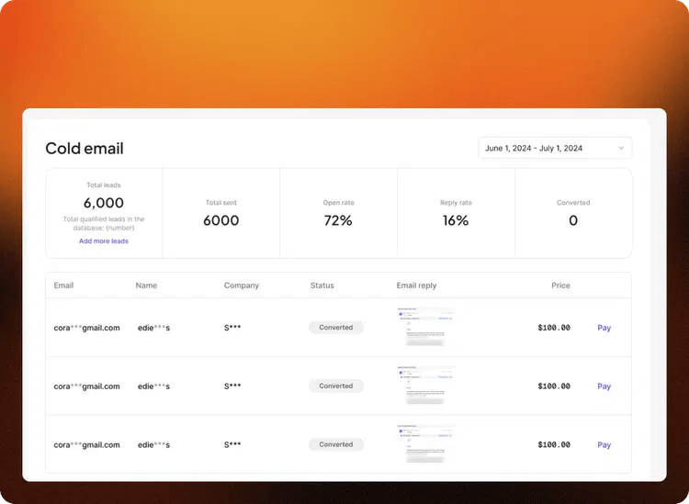
Task: Click the name edie***s in the first row
Action: 153,328
